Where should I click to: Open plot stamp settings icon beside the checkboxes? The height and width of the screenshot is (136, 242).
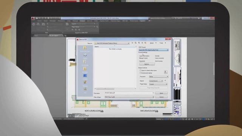[166, 72]
